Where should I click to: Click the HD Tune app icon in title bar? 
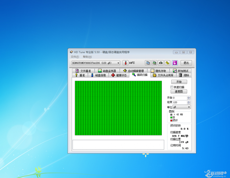[x=72, y=52]
